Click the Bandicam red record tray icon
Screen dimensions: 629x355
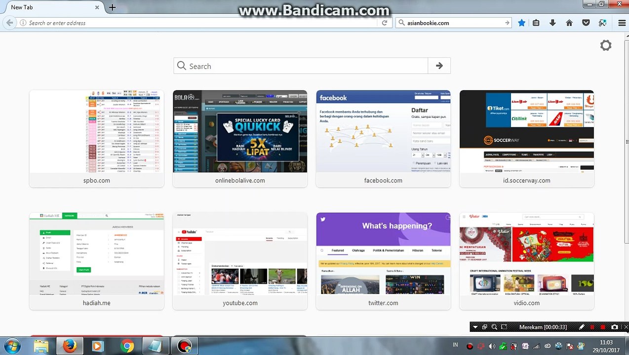pos(470,346)
